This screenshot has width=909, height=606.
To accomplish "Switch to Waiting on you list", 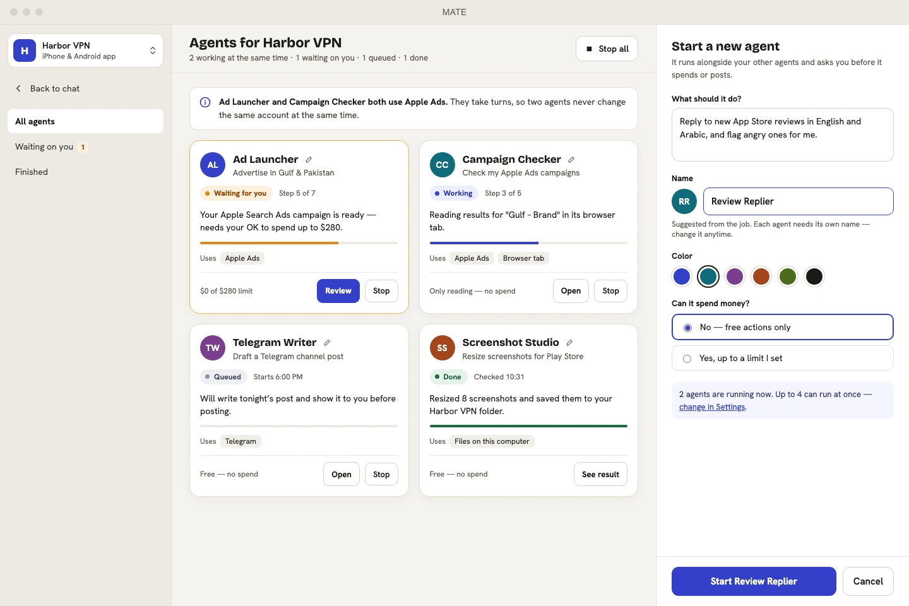I will (x=85, y=146).
